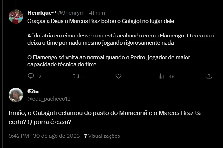This screenshot has height=148, width=223.
Task: Click the share upload icon
Action: coord(209,76)
